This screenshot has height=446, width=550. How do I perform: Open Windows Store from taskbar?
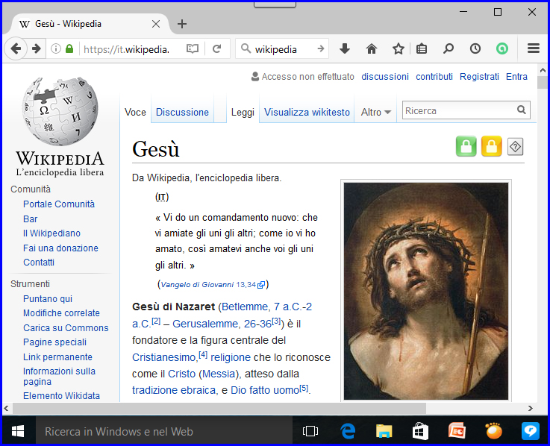(420, 431)
